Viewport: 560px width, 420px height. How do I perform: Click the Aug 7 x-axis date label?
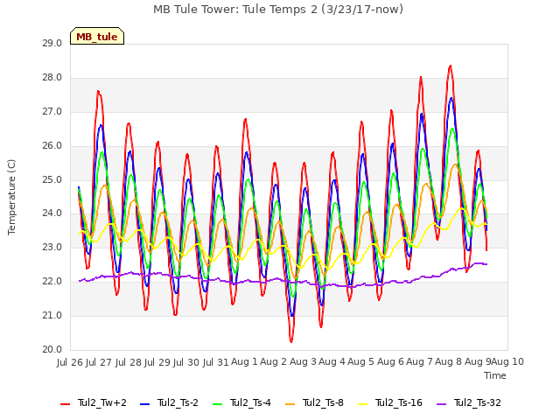coord(420,362)
